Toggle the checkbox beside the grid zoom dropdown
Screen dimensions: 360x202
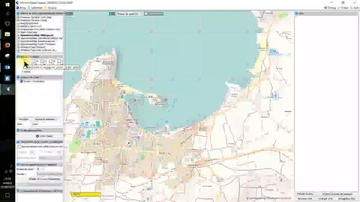coord(146,13)
